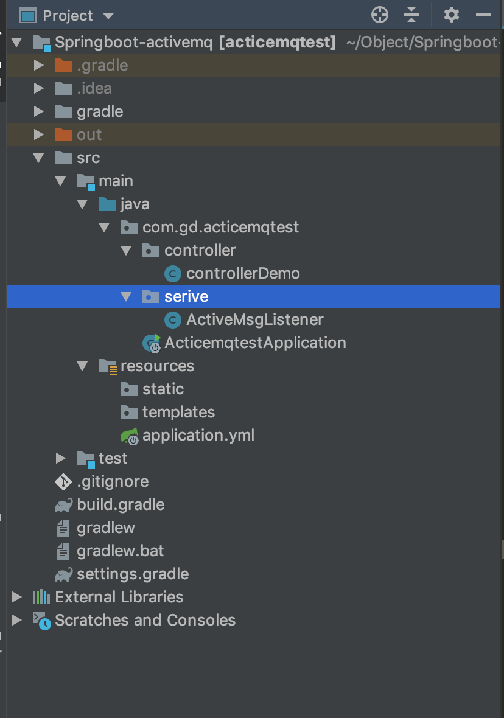Click the controllerDemo class icon

click(173, 274)
